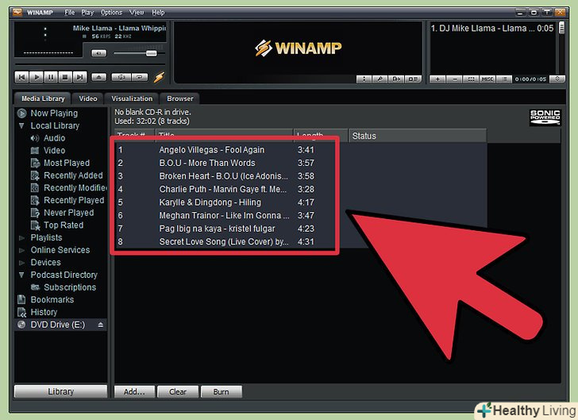Screen dimensions: 578x420
Task: Select DJ Mike Llama playlist entry
Action: pos(492,28)
